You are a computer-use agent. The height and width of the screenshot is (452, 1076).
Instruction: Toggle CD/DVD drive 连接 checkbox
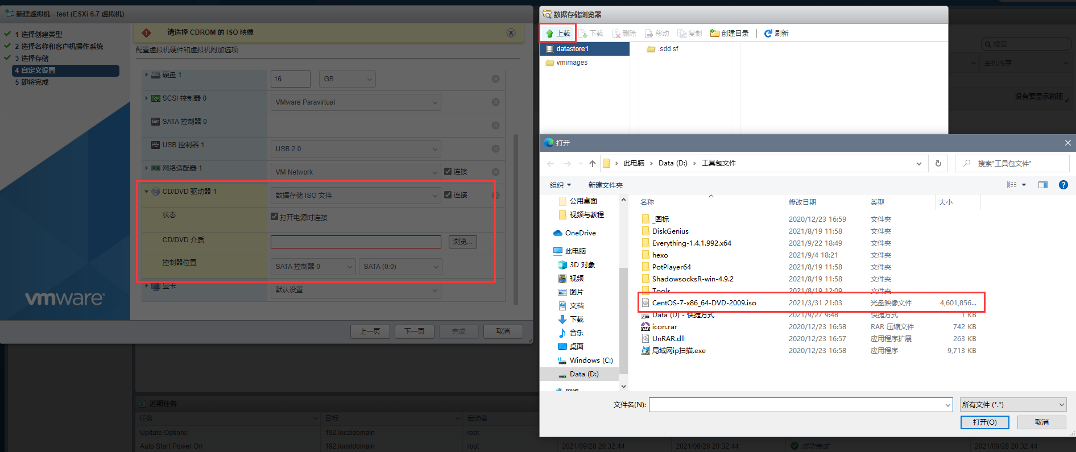point(448,195)
